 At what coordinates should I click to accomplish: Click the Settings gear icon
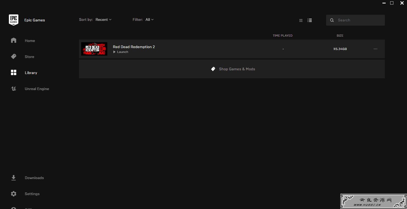click(x=14, y=194)
